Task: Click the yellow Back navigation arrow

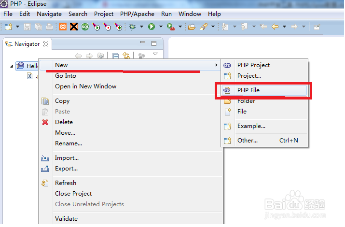Action: (275, 27)
